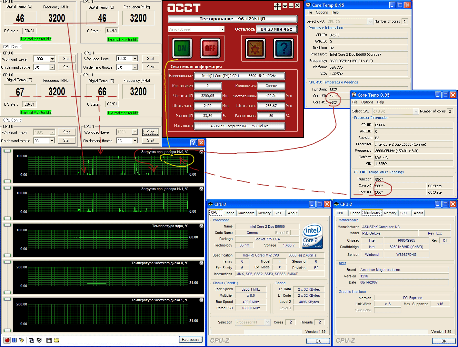Viewport: 458px width, 347px height.
Task: Click the Number of cores field in Core Temp
Action: pos(404,22)
